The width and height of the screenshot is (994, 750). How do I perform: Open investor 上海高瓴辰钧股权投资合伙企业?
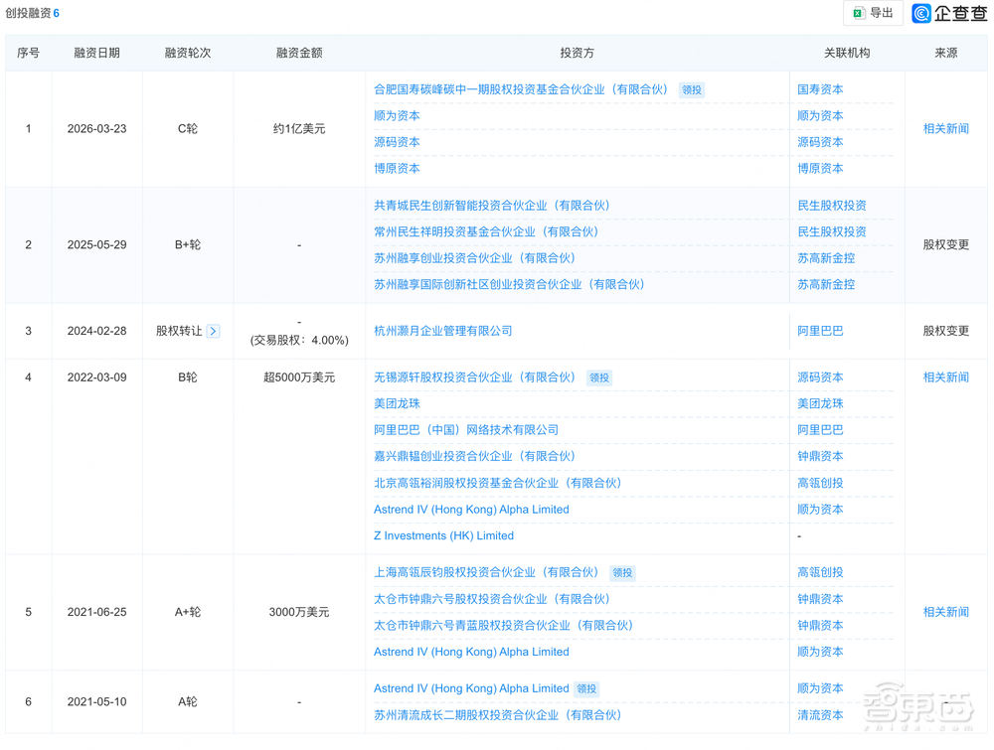(x=486, y=572)
